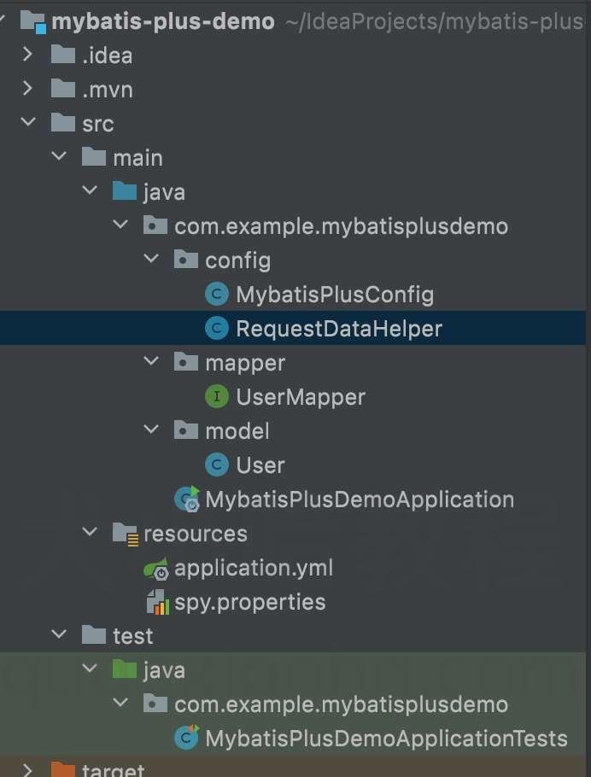Collapse the model package chevron
The width and height of the screenshot is (591, 777).
[x=151, y=429]
